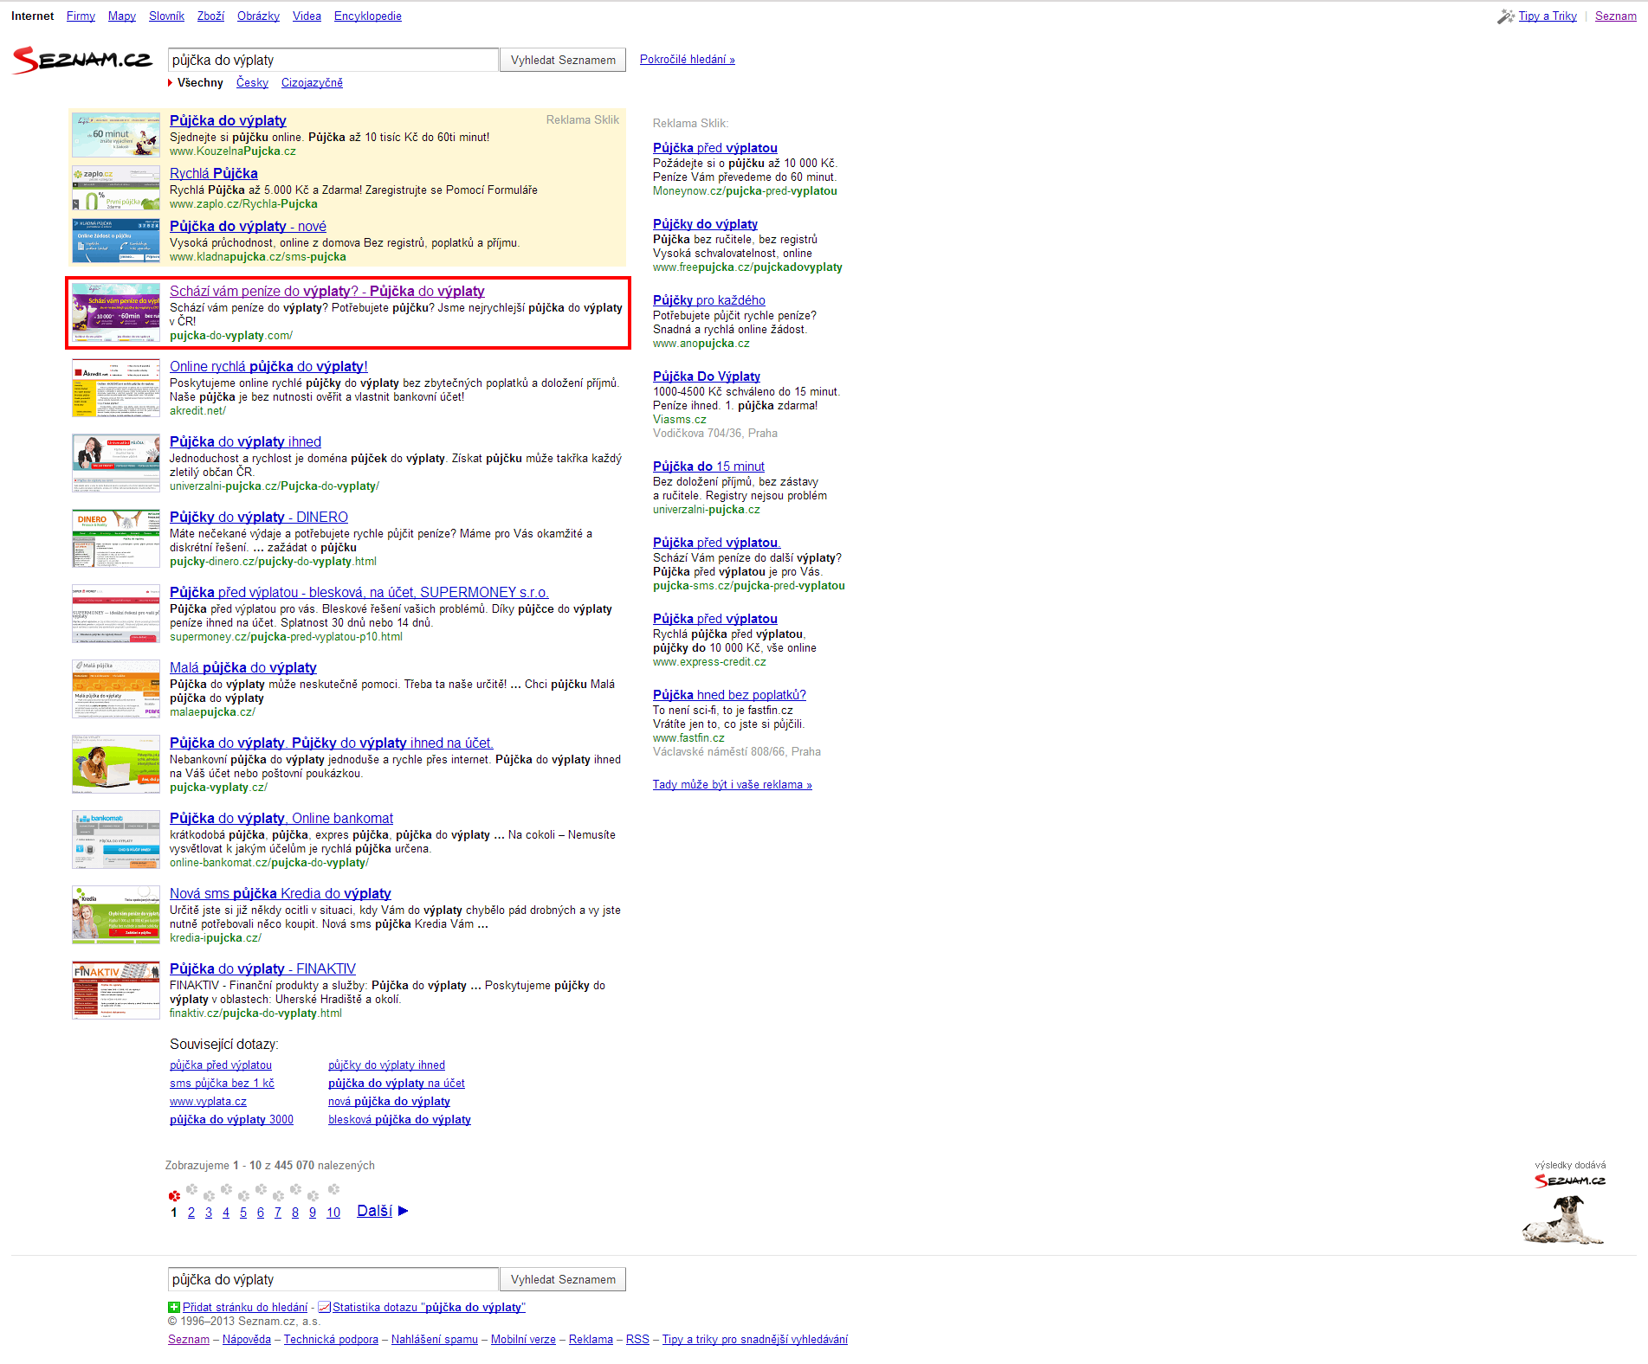Open www.zaplo.cz/Rychla-Pujcka URL text

(x=243, y=204)
